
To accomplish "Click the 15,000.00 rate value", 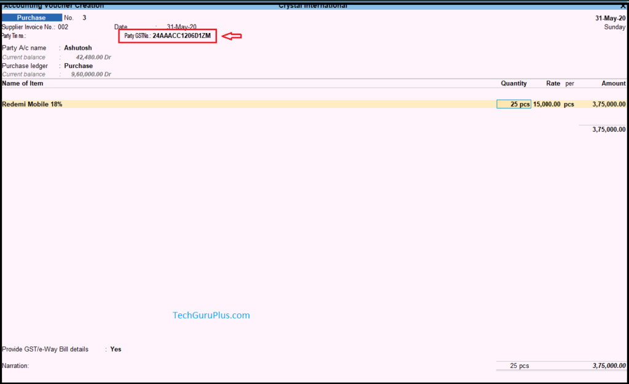I will [547, 104].
